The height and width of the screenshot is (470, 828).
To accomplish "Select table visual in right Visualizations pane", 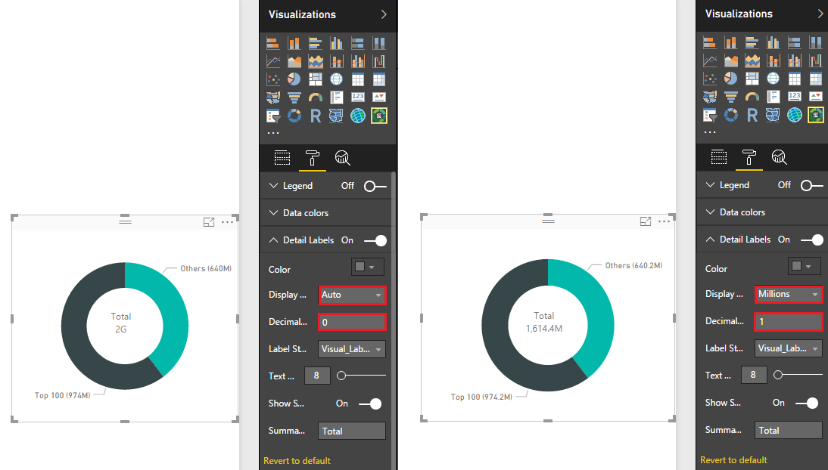I will tap(794, 79).
